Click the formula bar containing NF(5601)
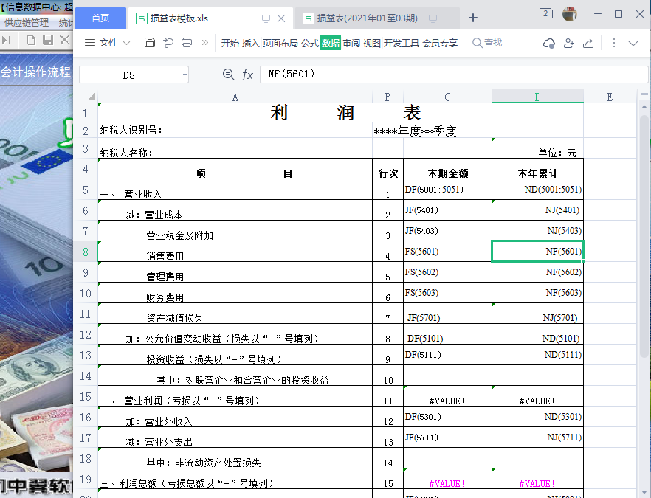This screenshot has height=498, width=651. point(454,75)
